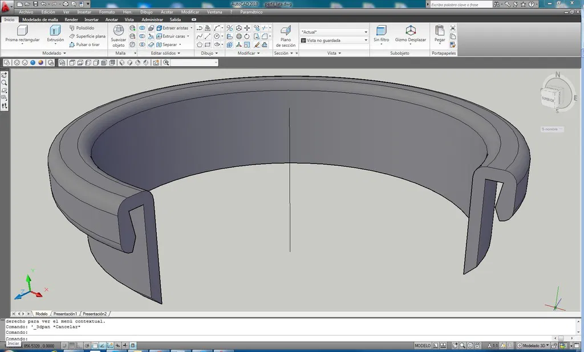584x352 pixels.
Task: Open the Archivo menu
Action: point(26,12)
